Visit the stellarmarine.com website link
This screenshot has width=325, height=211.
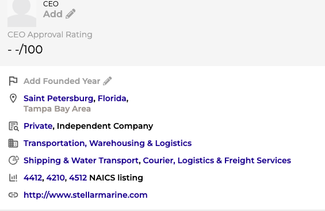coord(85,195)
